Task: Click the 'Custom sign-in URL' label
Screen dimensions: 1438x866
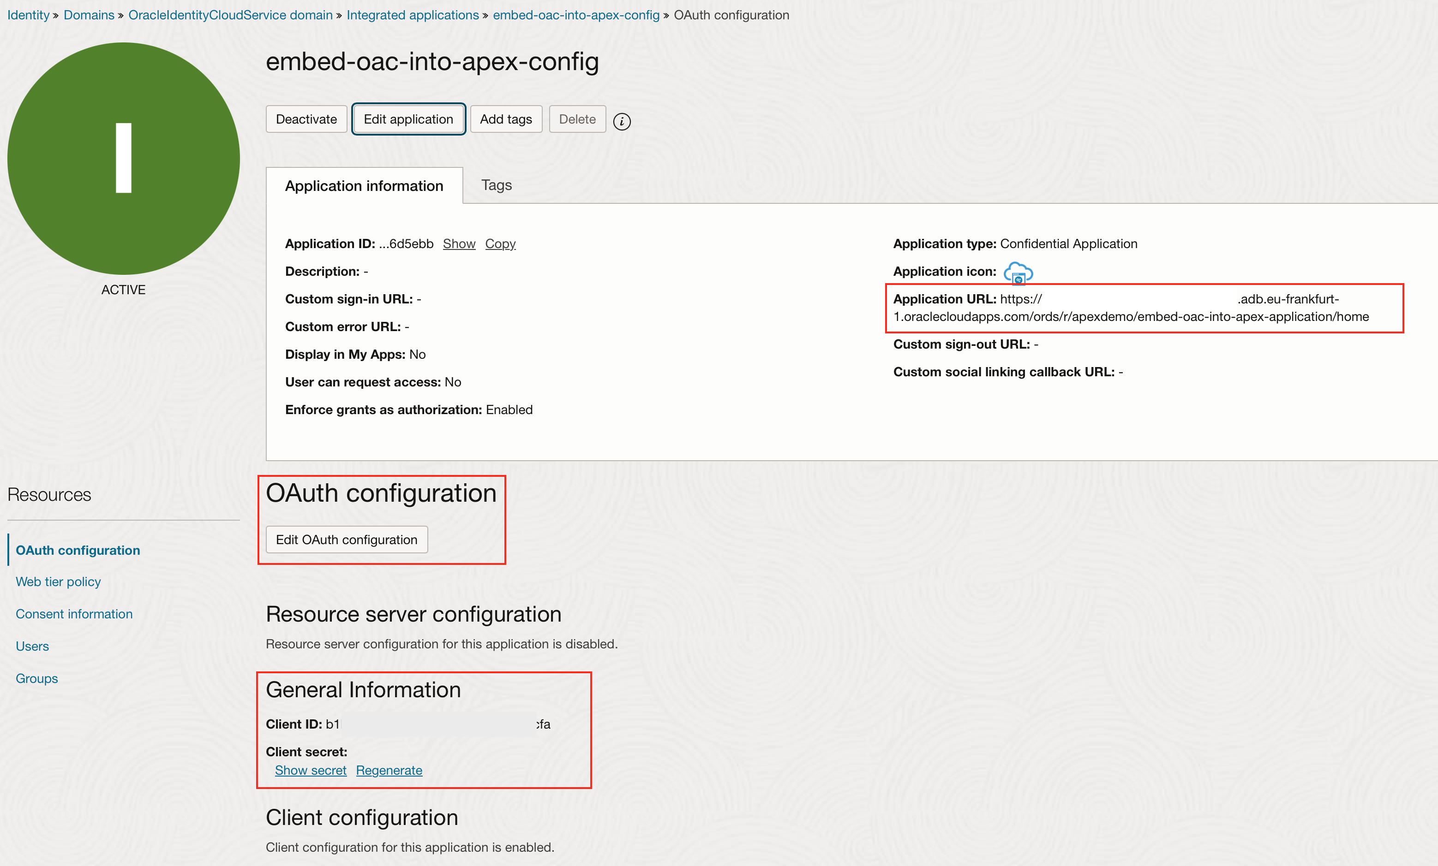Action: [349, 299]
